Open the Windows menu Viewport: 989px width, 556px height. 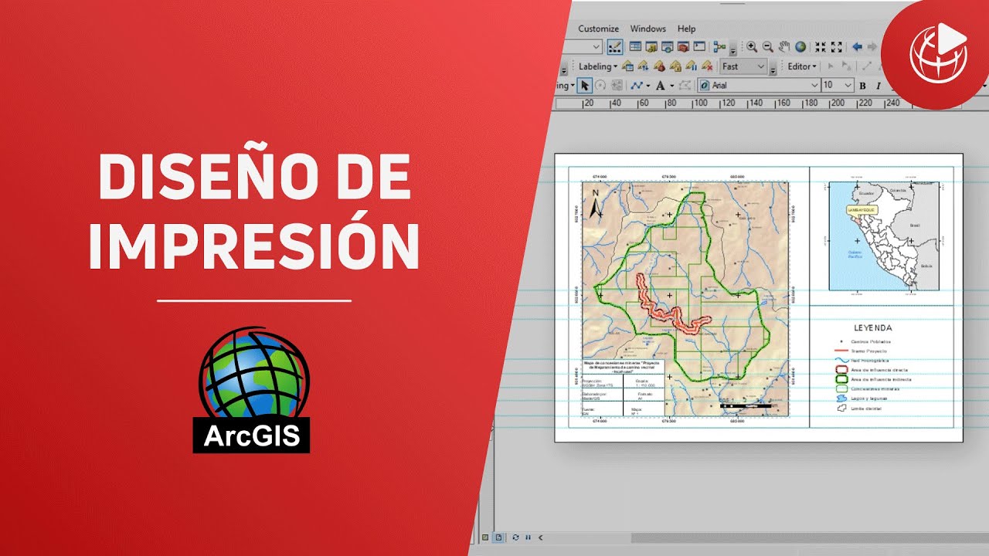pyautogui.click(x=648, y=29)
